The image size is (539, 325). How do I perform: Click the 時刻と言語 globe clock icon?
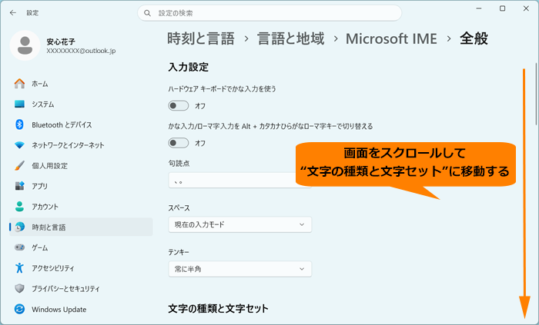tap(19, 227)
